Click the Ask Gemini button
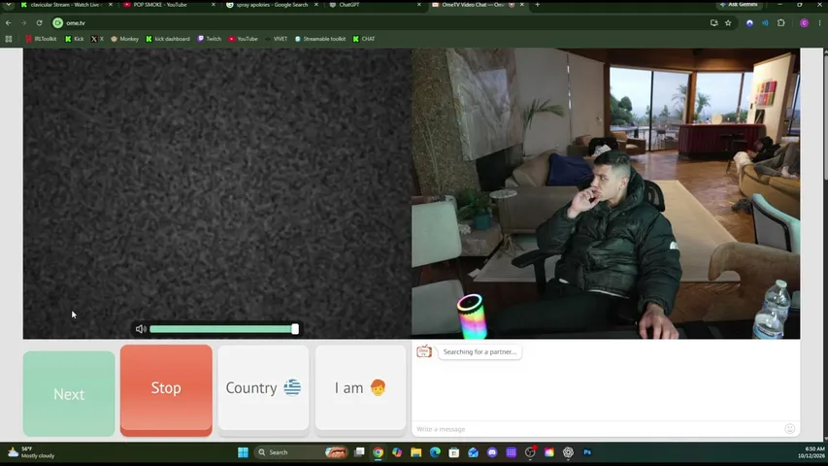 (x=739, y=4)
